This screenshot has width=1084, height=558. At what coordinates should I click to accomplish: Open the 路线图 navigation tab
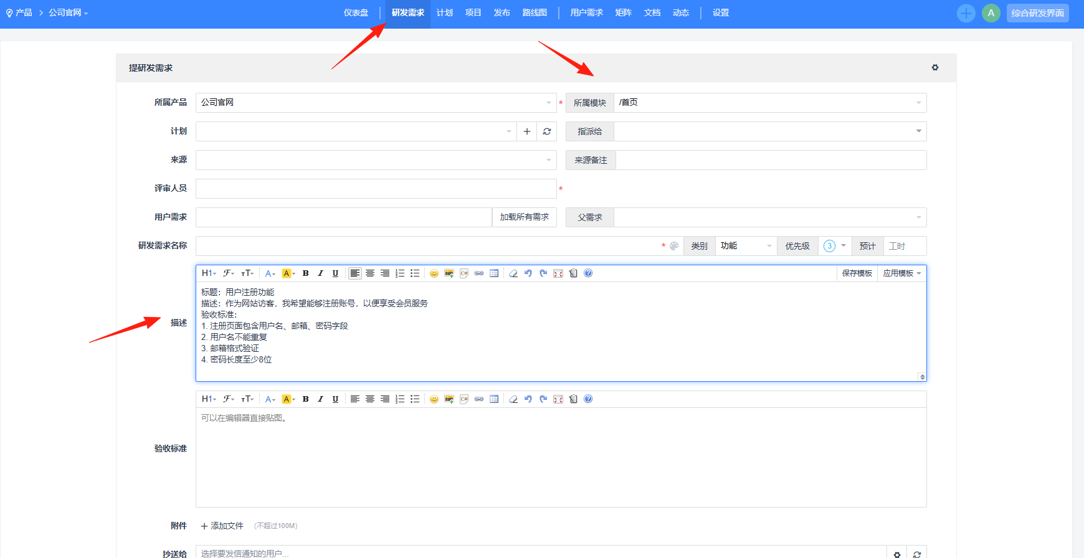[535, 12]
